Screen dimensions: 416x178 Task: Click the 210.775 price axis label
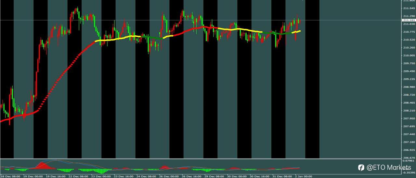tap(409, 32)
